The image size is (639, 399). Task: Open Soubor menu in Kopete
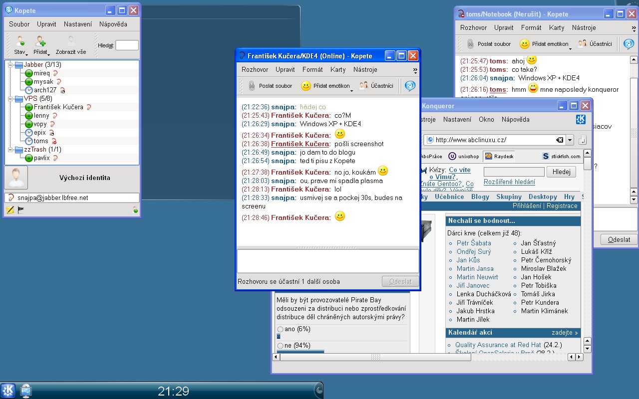click(x=19, y=24)
